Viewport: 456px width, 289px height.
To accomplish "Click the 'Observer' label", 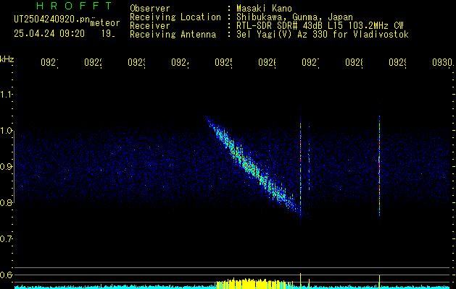I will pyautogui.click(x=150, y=9).
